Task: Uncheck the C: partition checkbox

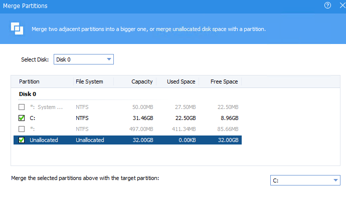Action: click(x=22, y=118)
